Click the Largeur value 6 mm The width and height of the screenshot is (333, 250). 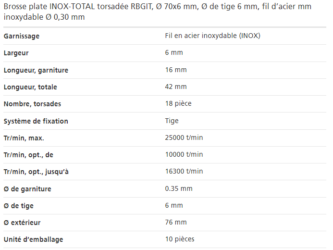coord(174,52)
